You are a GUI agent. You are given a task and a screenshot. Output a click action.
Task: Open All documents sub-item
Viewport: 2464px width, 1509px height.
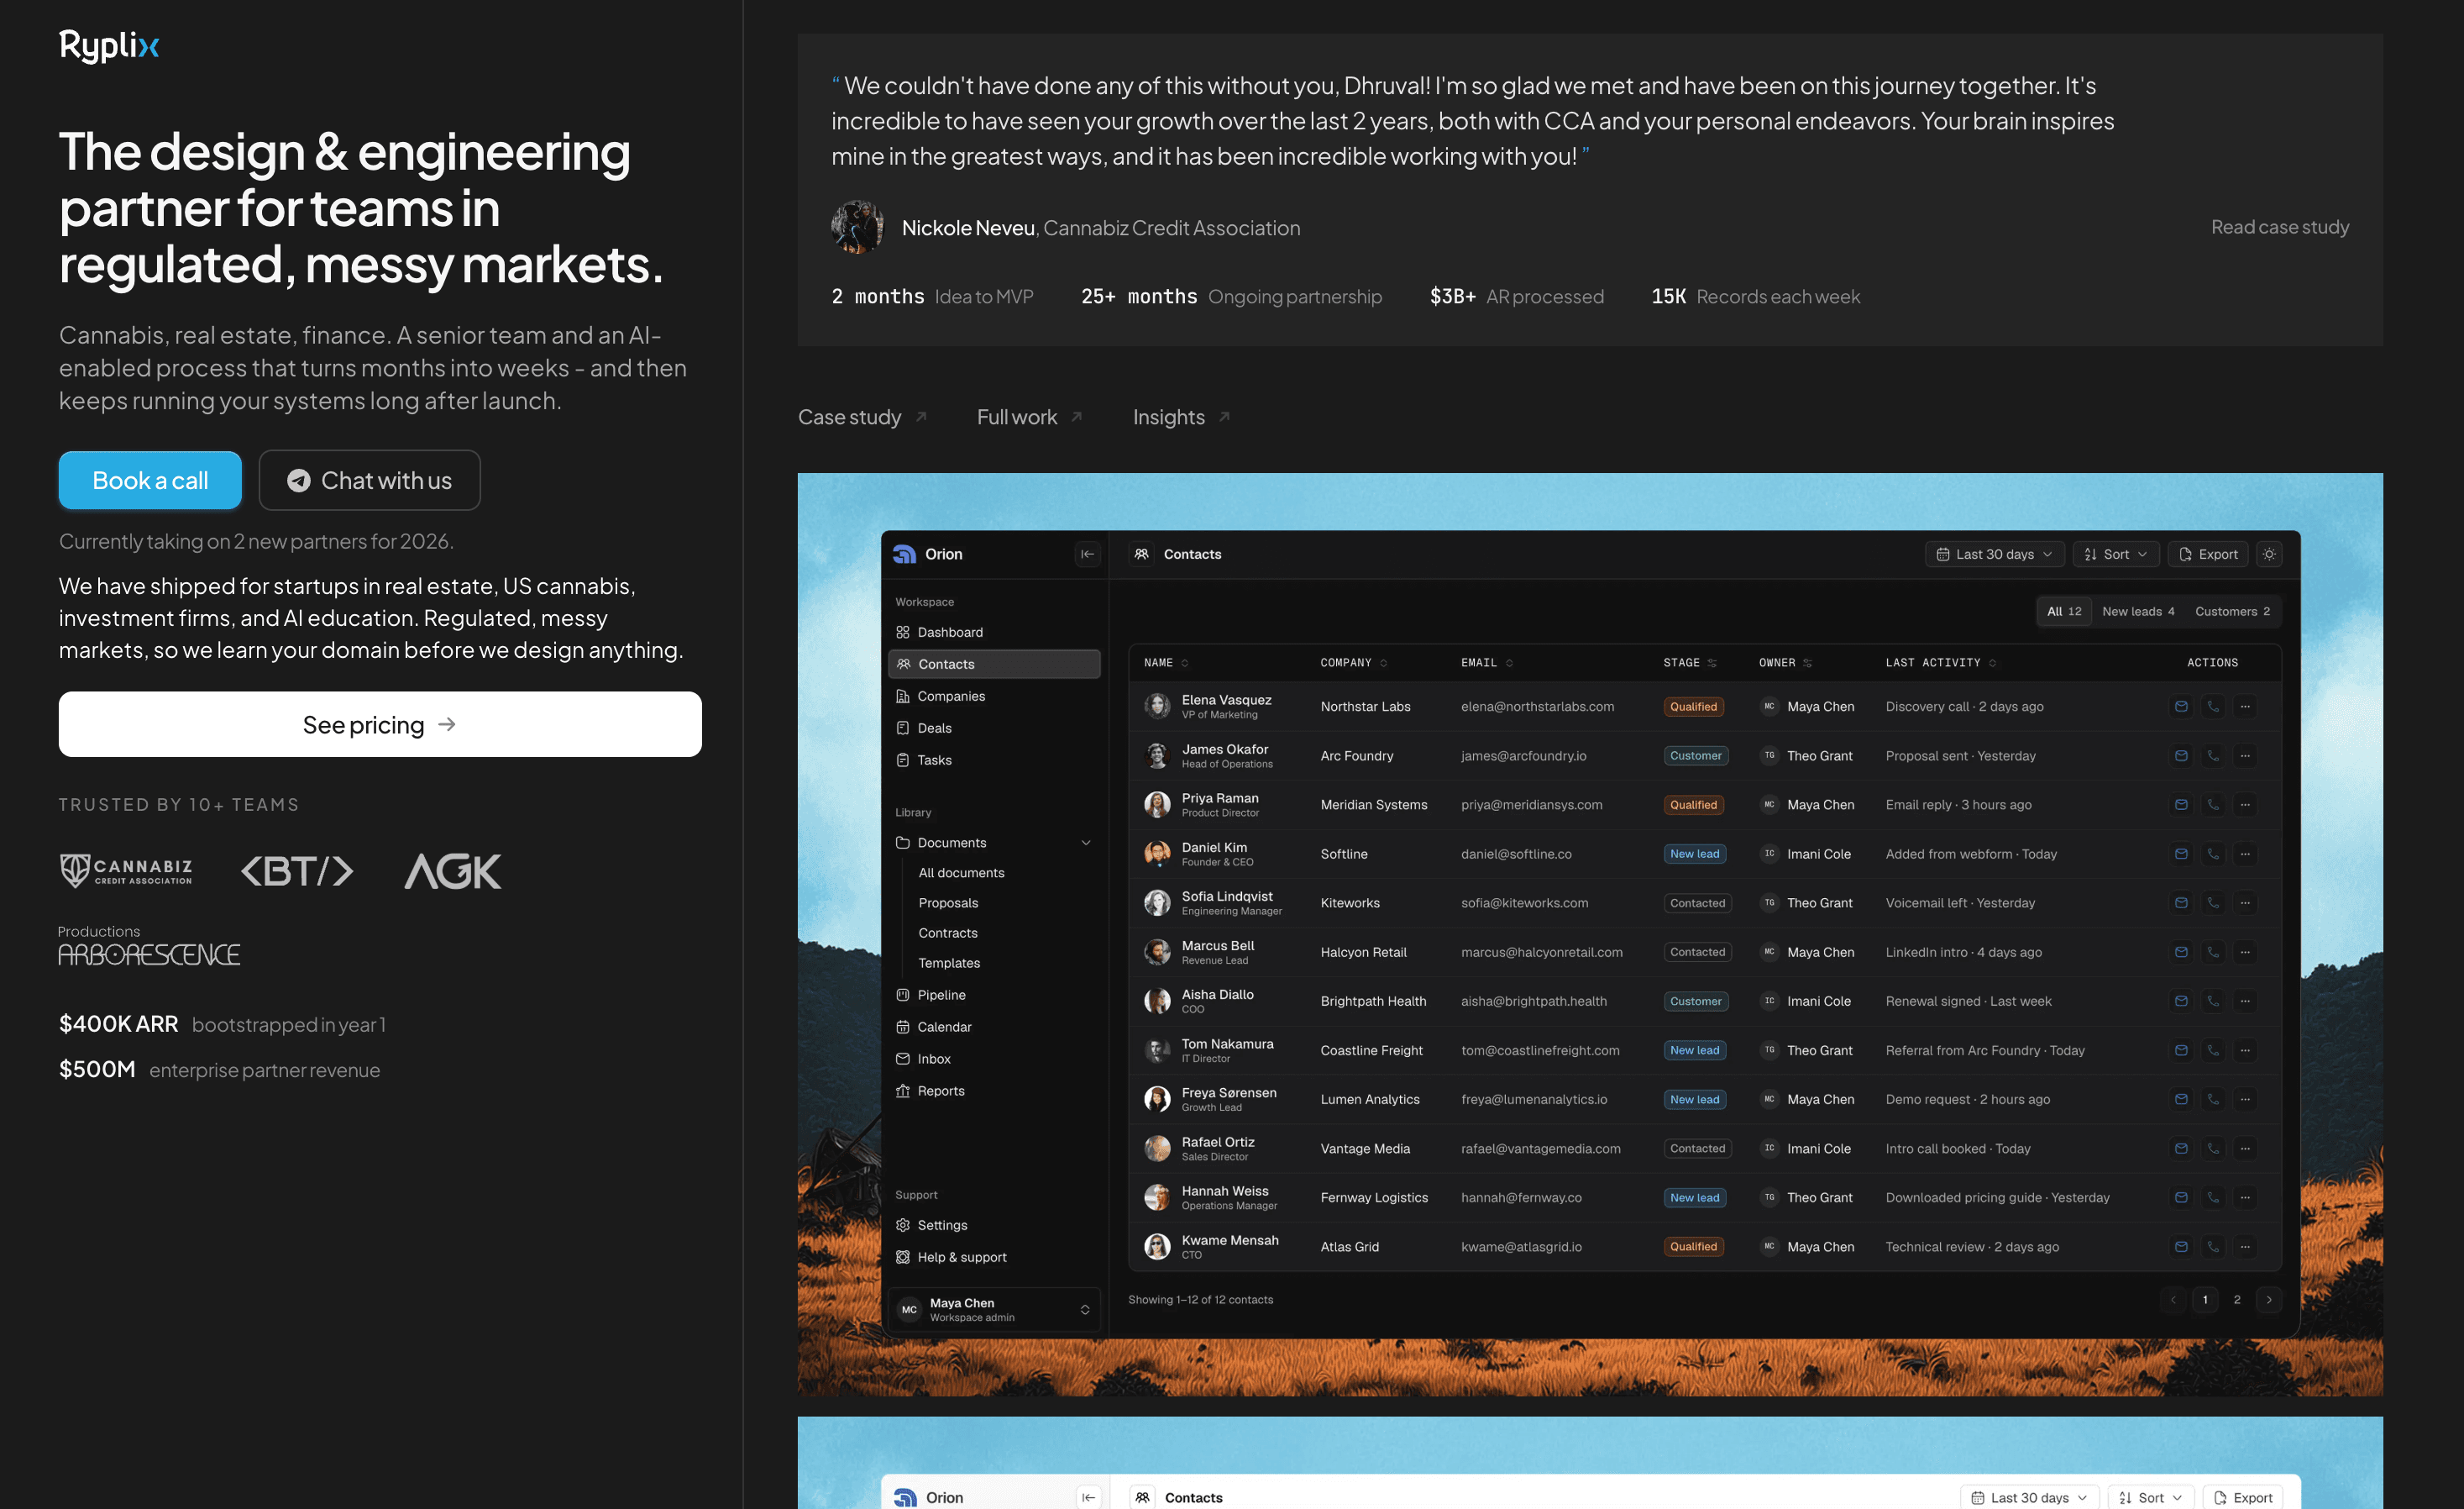click(x=961, y=873)
